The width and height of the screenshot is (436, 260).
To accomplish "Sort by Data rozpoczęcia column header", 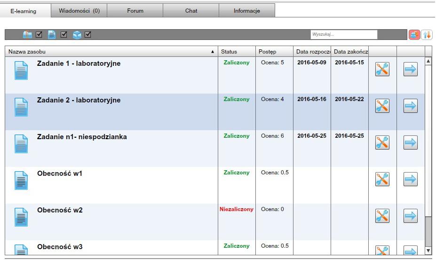I will tap(312, 51).
